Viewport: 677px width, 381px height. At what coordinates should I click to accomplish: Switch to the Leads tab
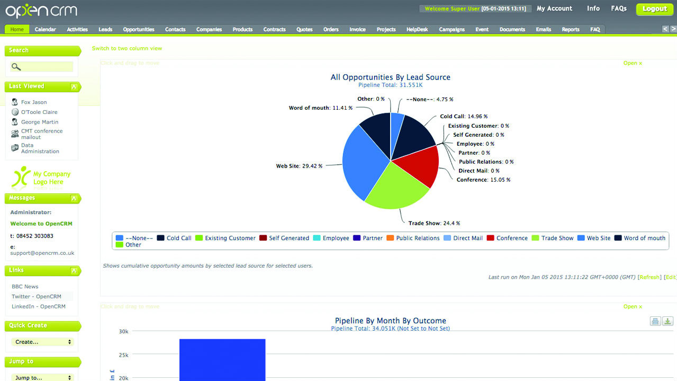105,29
